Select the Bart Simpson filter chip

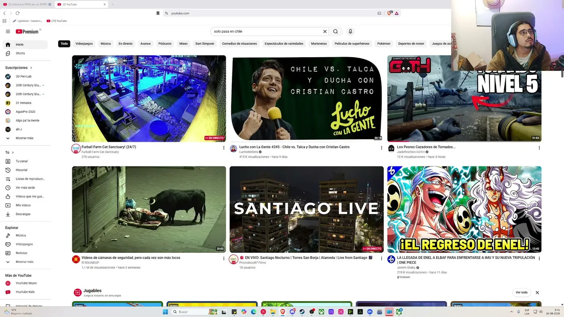205,44
